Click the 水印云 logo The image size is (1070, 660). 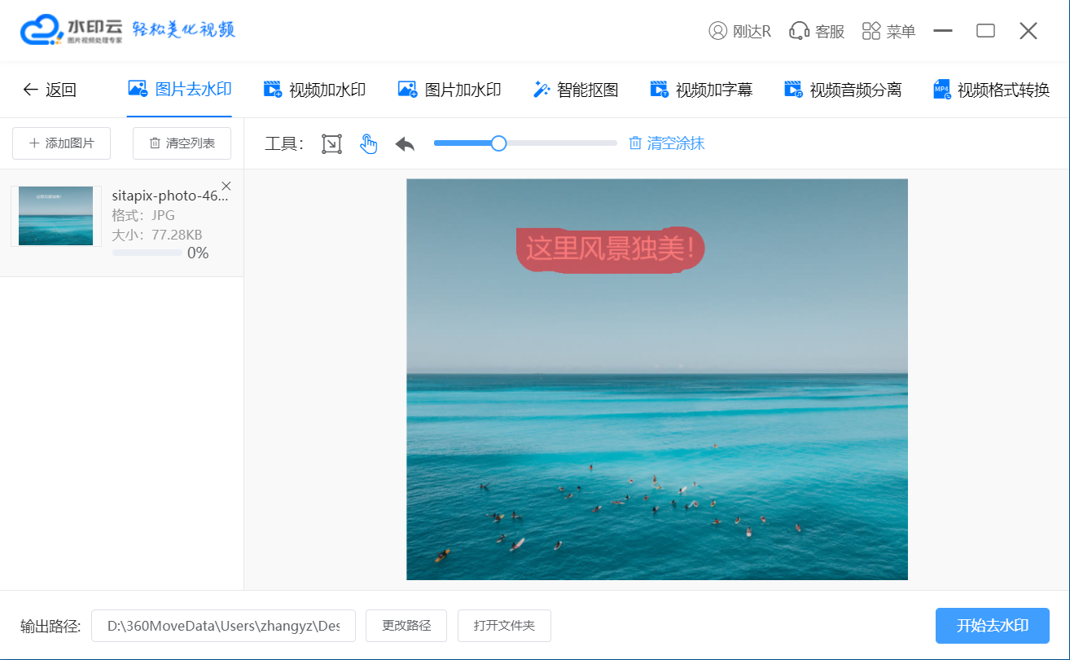[72, 30]
